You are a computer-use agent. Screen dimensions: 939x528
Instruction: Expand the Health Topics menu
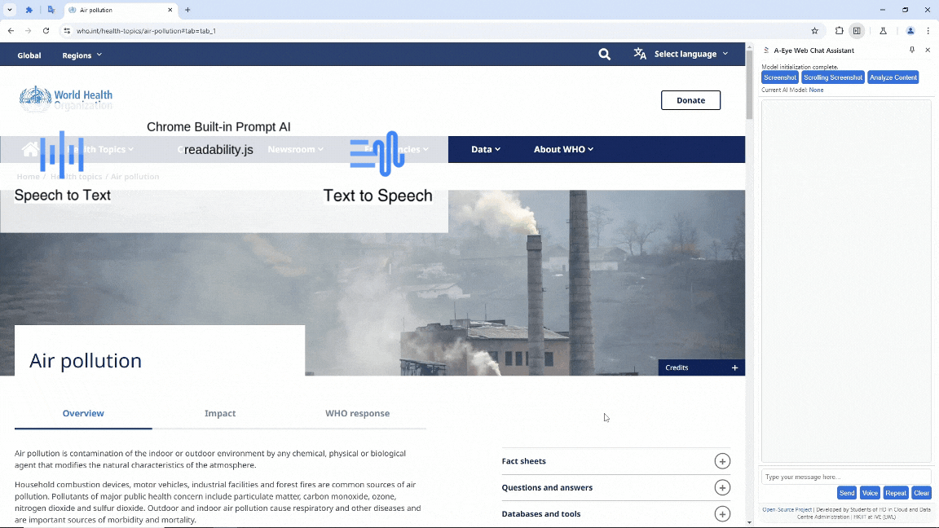[102, 149]
